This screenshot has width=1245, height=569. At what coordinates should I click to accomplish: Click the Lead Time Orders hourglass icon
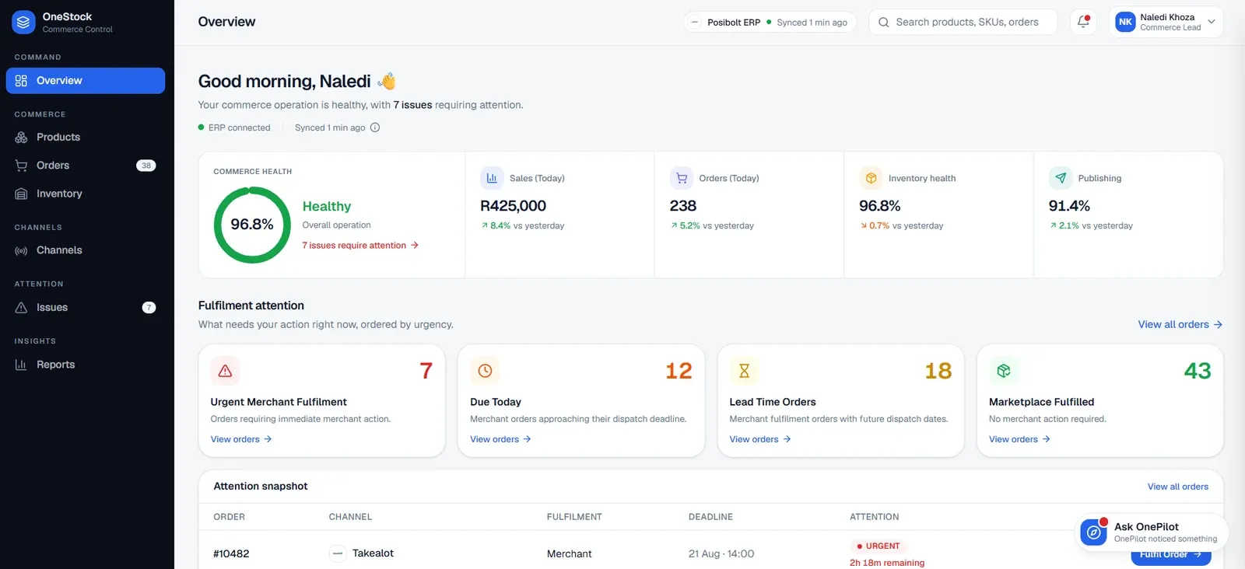click(744, 371)
